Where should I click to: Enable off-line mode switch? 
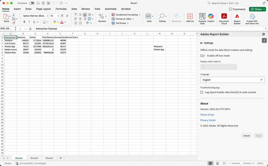pyautogui.click(x=203, y=56)
